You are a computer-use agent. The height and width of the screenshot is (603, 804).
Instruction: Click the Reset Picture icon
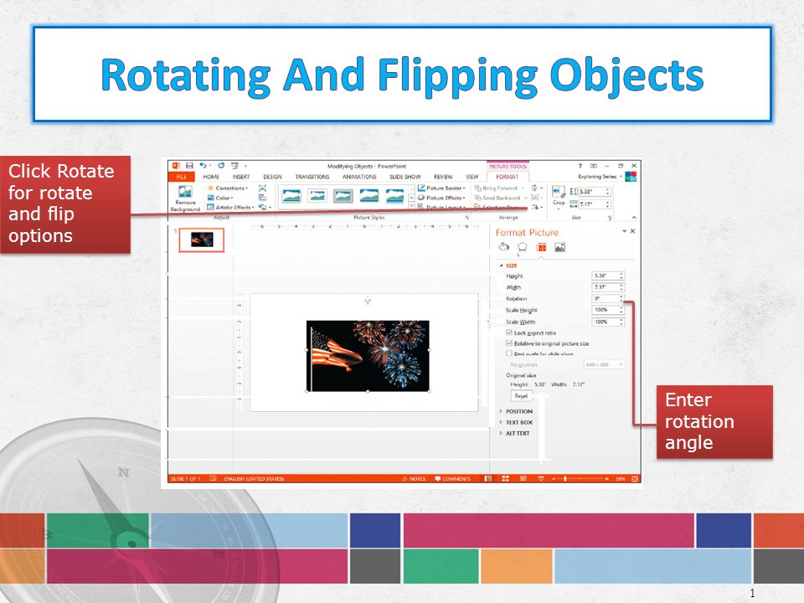262,207
